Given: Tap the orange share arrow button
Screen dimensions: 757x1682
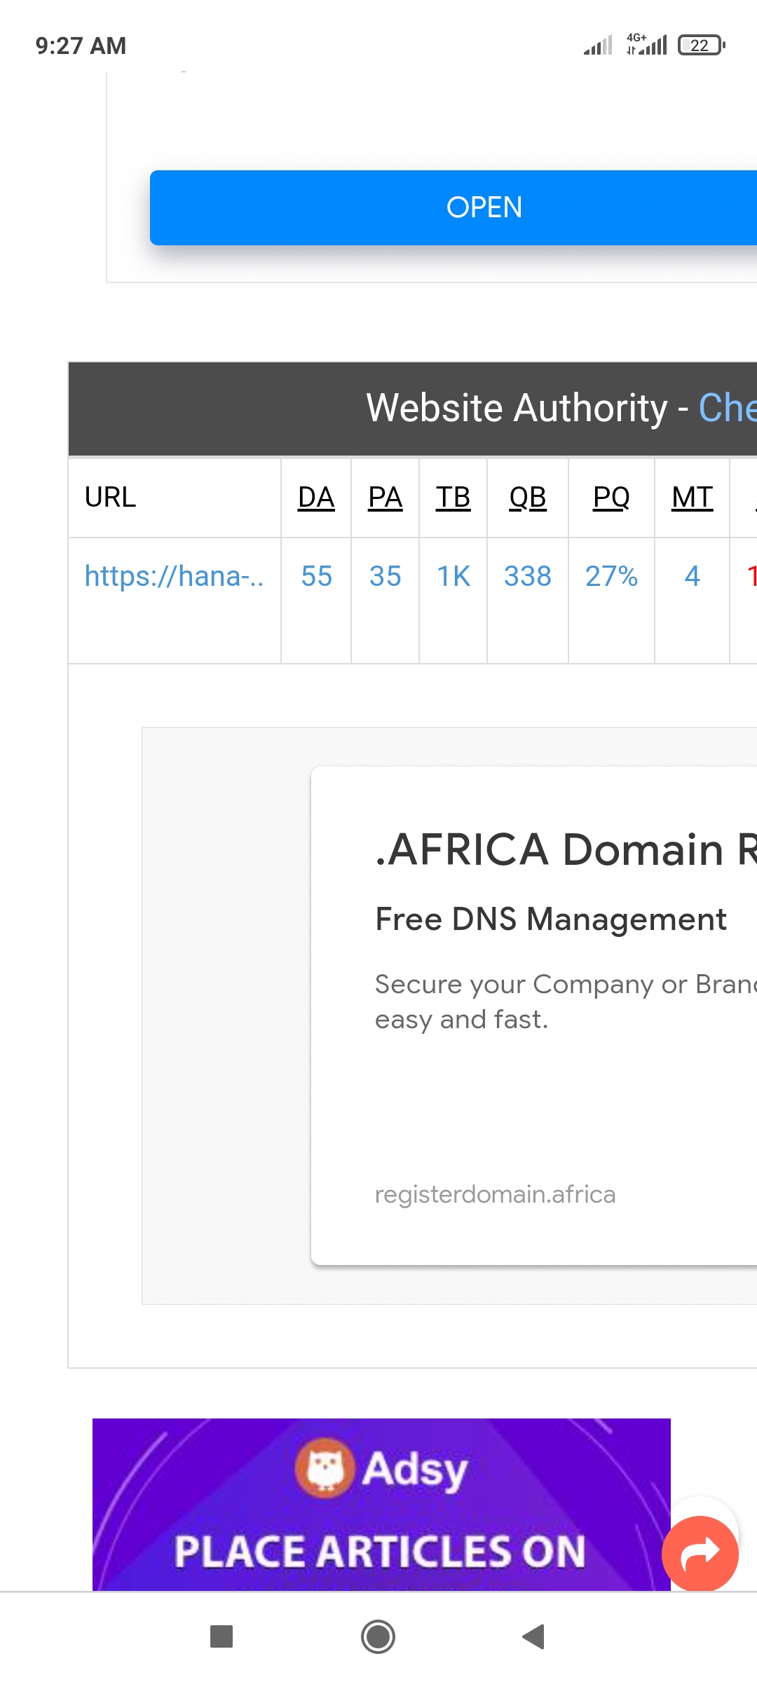Looking at the screenshot, I should tap(700, 1553).
